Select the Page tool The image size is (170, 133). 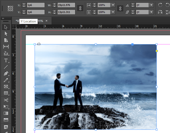coord(6,40)
